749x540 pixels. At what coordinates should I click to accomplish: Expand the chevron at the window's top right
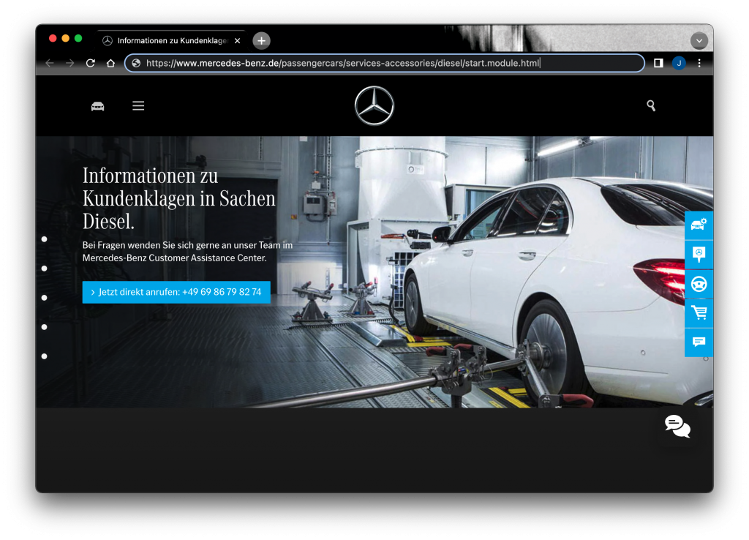[x=699, y=40]
